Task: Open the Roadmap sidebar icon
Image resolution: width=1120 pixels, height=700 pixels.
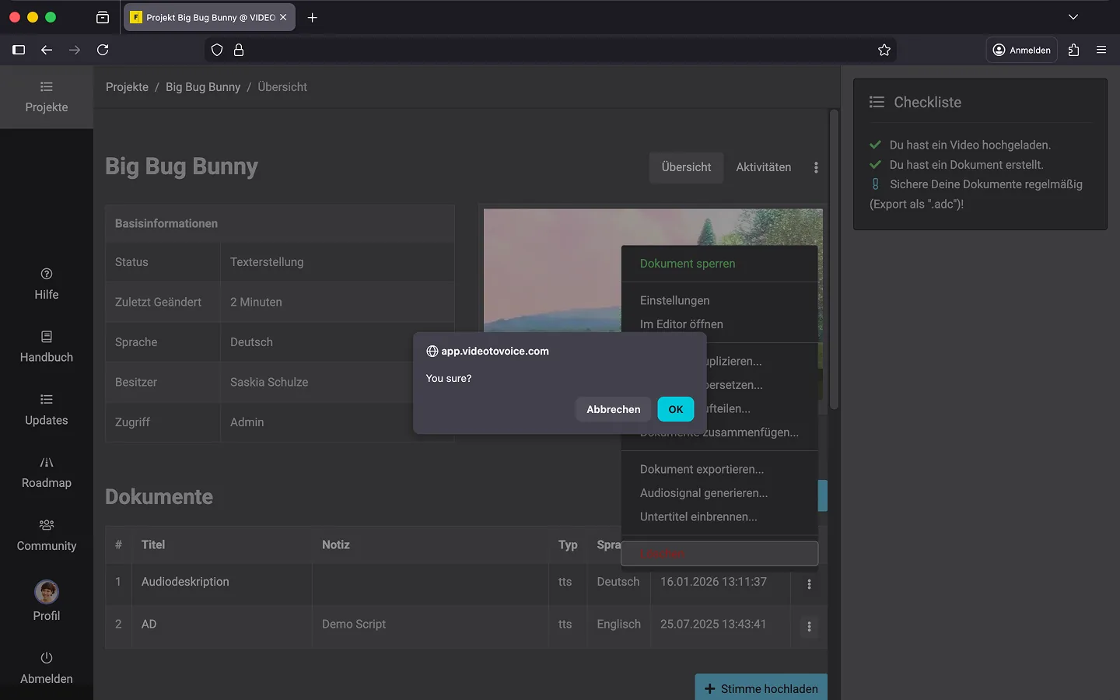Action: pos(47,463)
